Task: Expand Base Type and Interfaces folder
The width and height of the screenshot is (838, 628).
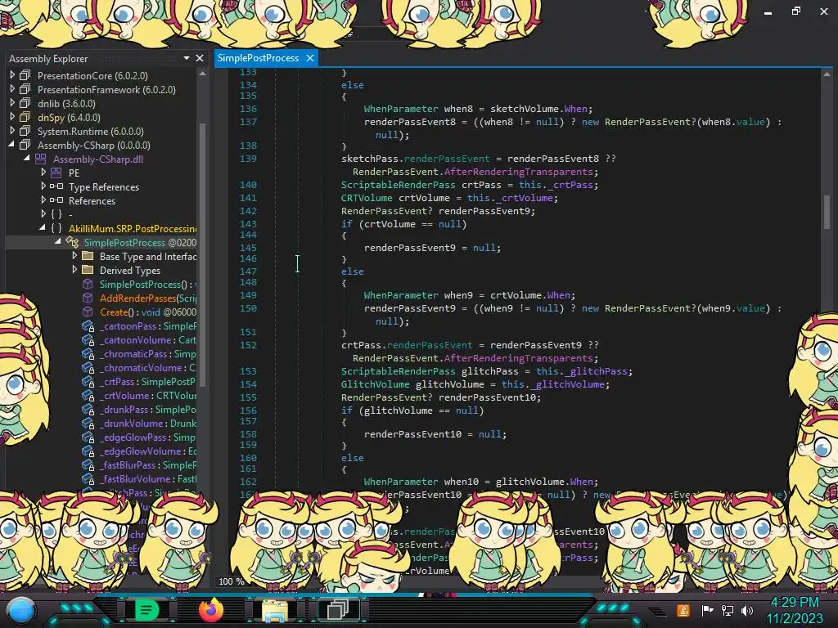Action: point(74,255)
